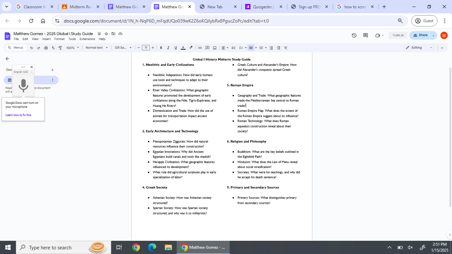452x254 pixels.
Task: Open the Tools menu
Action: point(72,39)
